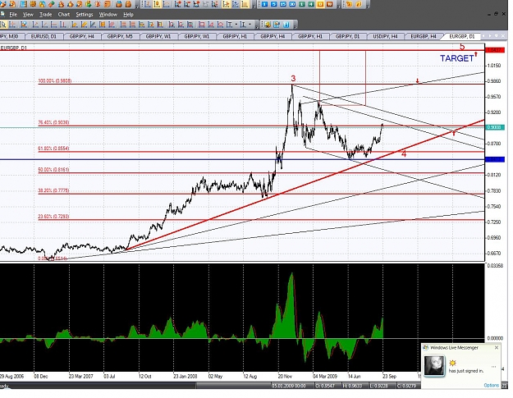This screenshot has height=398, width=513.
Task: Pick the horizontal line drawing tool
Action: coord(54,25)
